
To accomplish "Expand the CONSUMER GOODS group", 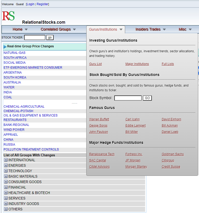I will coord(6,182).
